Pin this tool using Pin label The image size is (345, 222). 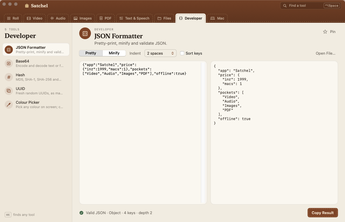tap(333, 32)
